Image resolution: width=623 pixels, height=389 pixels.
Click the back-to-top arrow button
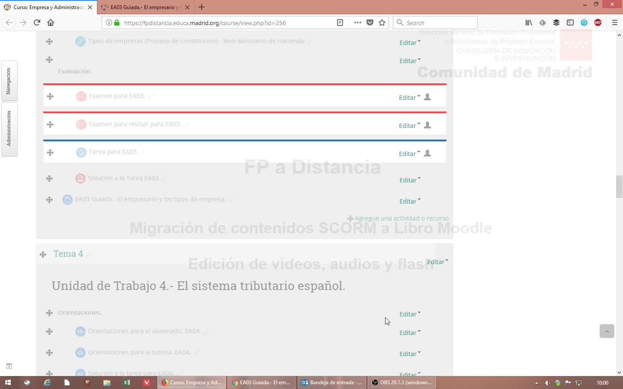(x=607, y=331)
